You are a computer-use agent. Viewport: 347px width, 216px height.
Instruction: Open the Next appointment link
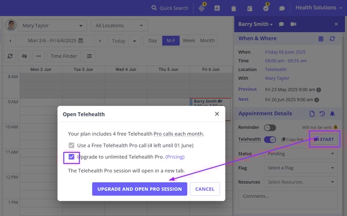pos(243,99)
